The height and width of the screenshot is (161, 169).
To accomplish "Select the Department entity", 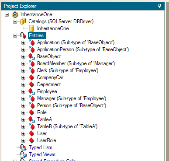I will pyautogui.click(x=49, y=84).
